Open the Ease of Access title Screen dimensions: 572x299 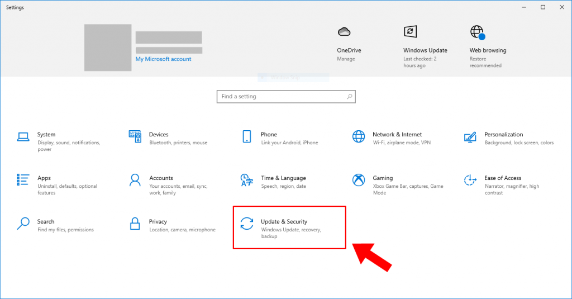503,178
